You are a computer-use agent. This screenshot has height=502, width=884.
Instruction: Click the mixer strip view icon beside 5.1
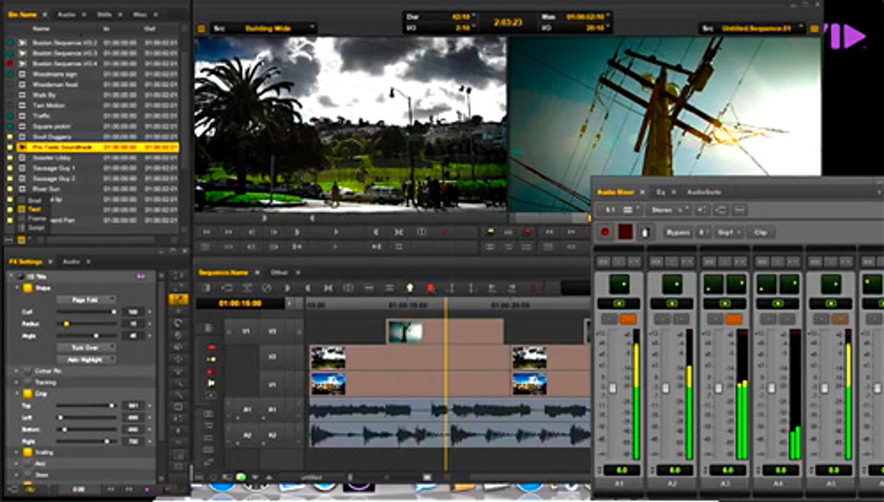(x=628, y=210)
